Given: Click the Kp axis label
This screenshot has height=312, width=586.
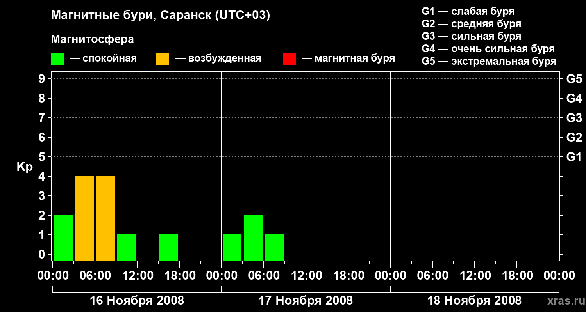Looking at the screenshot, I should coord(25,167).
